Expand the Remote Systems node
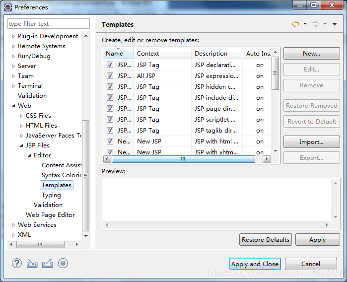Screen dimensions: 347x282 coord(13,46)
